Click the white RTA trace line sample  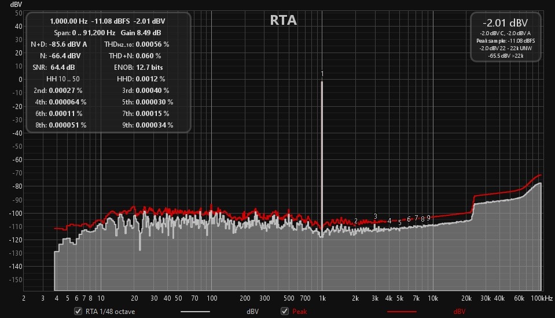(195, 312)
